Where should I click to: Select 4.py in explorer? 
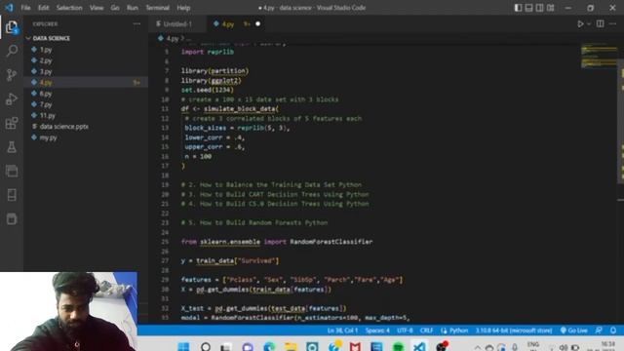click(x=46, y=82)
